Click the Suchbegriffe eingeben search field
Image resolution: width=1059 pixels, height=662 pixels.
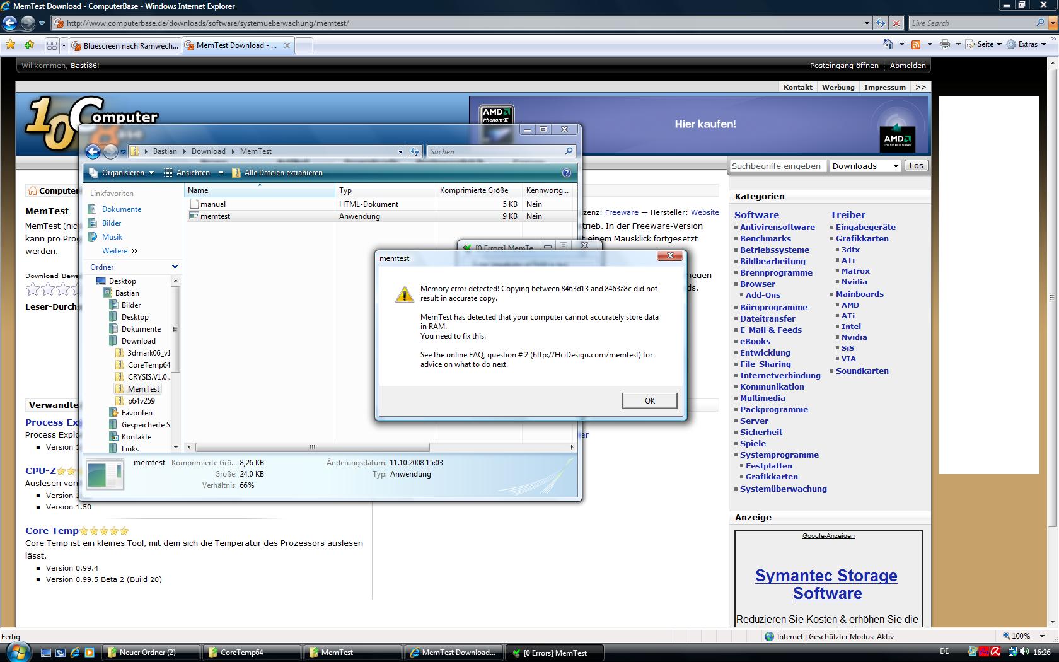777,166
